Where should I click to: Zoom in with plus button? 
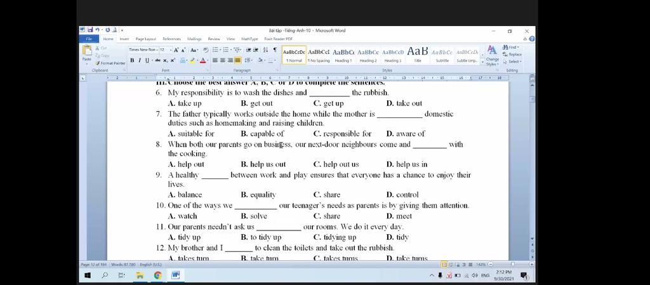pos(532,264)
